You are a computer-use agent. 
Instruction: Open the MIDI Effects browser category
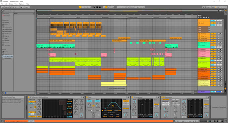click(8, 32)
